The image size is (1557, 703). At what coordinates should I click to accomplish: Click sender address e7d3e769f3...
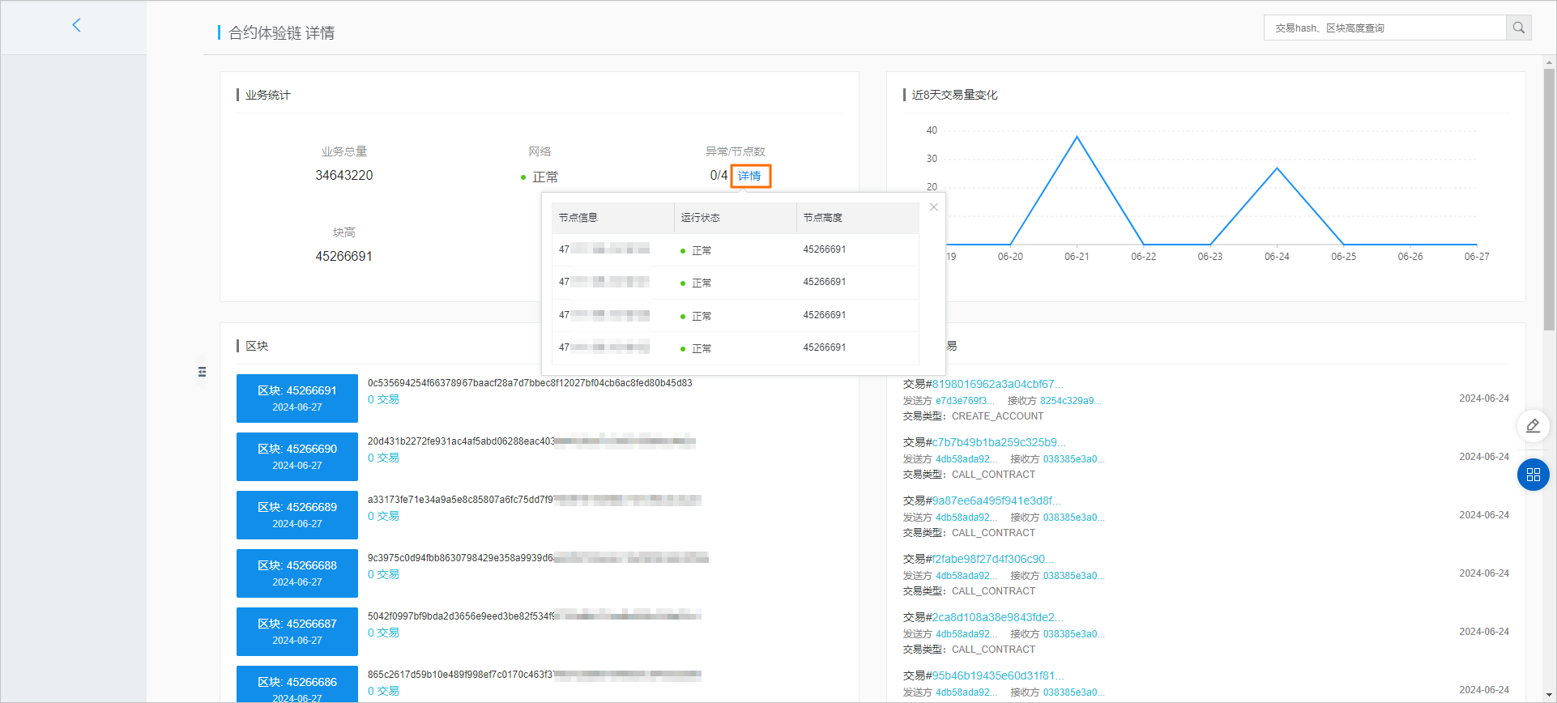pyautogui.click(x=965, y=401)
